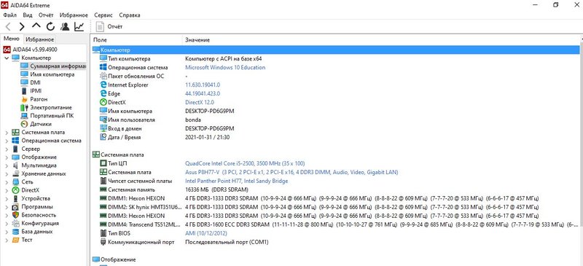The height and width of the screenshot is (266, 583).
Task: Open the Отчёт menu in menu bar
Action: [46, 15]
